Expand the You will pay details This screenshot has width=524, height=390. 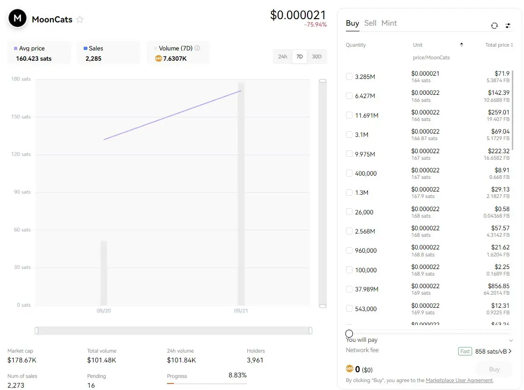pyautogui.click(x=510, y=340)
